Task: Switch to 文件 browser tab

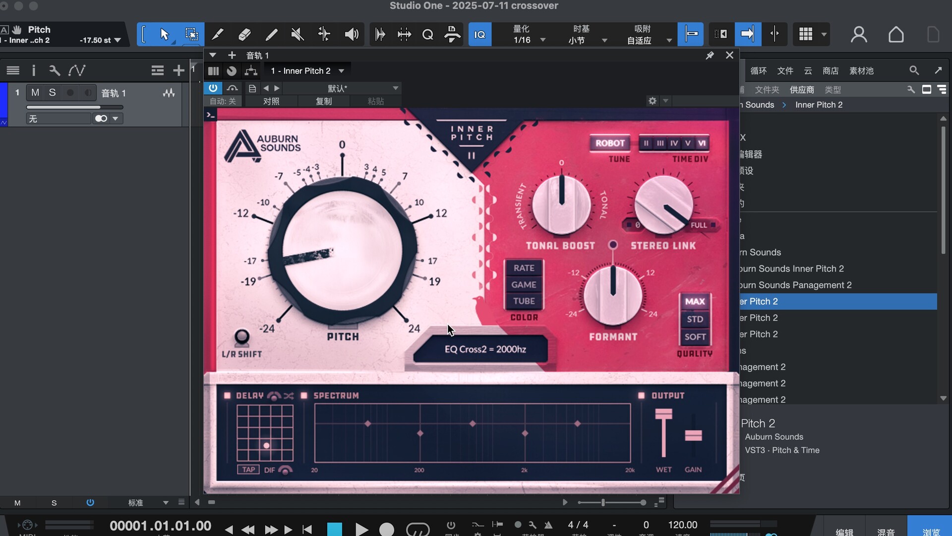Action: (x=785, y=71)
